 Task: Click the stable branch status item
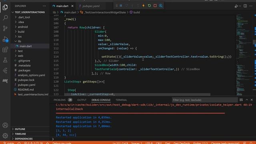pos(9,143)
